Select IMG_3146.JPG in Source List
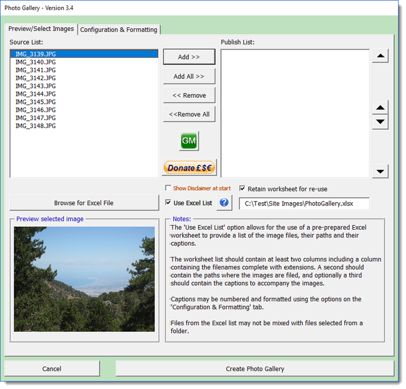The height and width of the screenshot is (389, 406). [85, 110]
